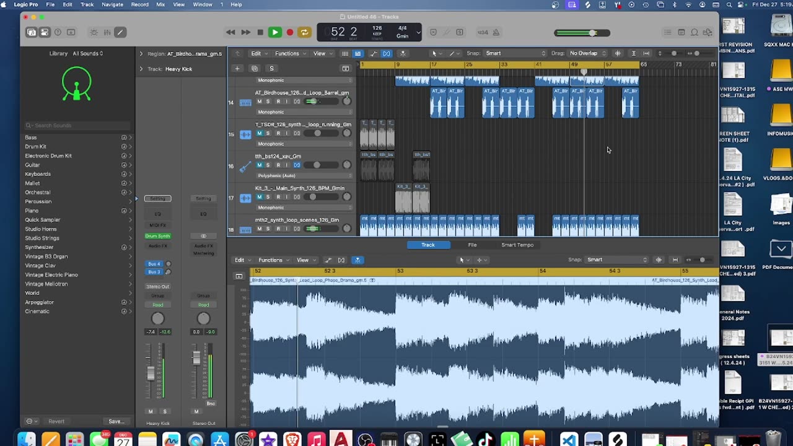This screenshot has width=793, height=446.
Task: Mute track 15 T_TSDR synth loop
Action: point(260,133)
